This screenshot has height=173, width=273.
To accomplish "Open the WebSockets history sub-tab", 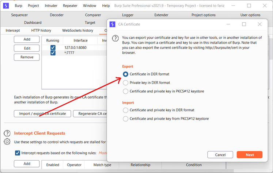I will click(77, 30).
